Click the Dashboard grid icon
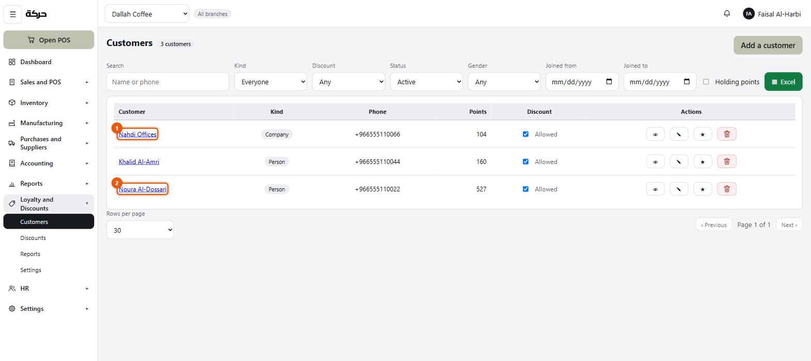 [12, 62]
